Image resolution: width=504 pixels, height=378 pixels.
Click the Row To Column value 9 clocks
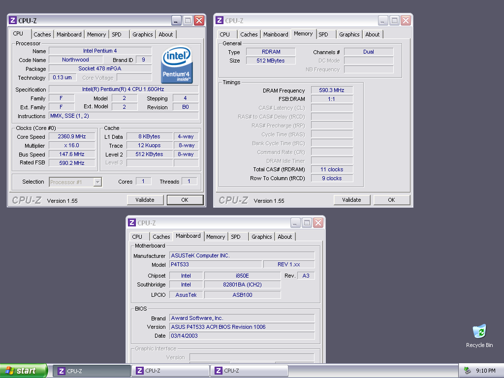[x=332, y=178]
